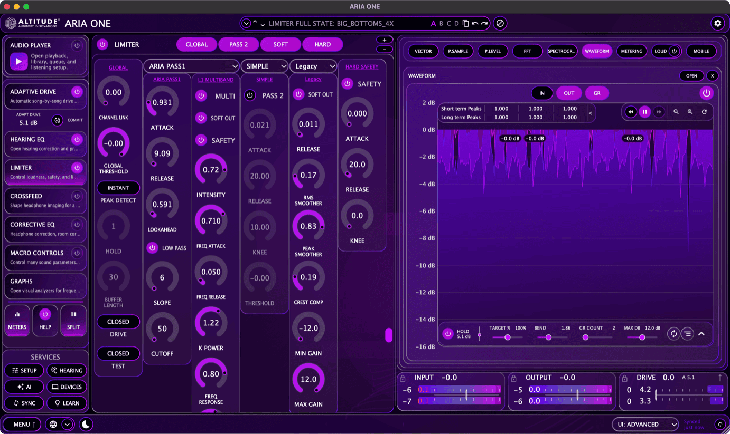Image resolution: width=730 pixels, height=434 pixels.
Task: Open the ARIA PASS1 dropdown
Action: (x=191, y=66)
